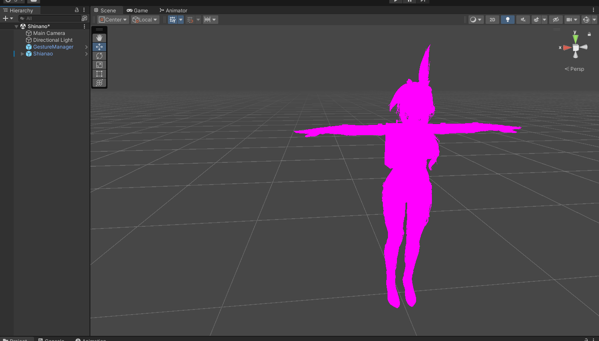The image size is (599, 341).
Task: Toggle the gizmo rotation lock
Action: (x=589, y=34)
